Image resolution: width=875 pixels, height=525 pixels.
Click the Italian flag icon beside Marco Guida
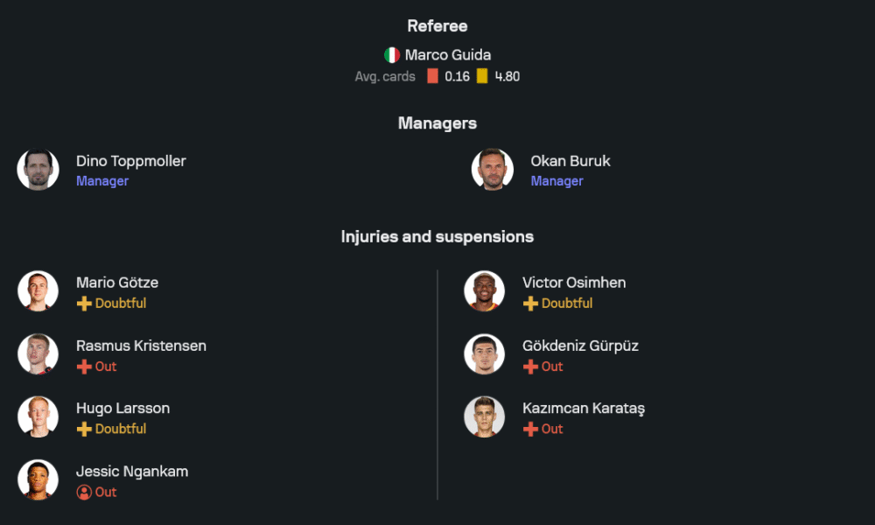tap(392, 55)
